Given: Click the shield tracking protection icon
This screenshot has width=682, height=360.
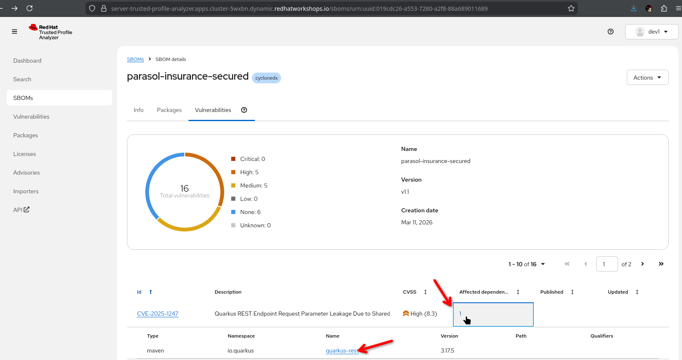Looking at the screenshot, I should [92, 8].
